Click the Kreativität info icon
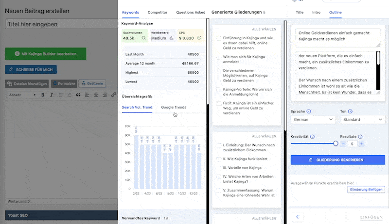This screenshot has width=389, height=224. (x=312, y=137)
